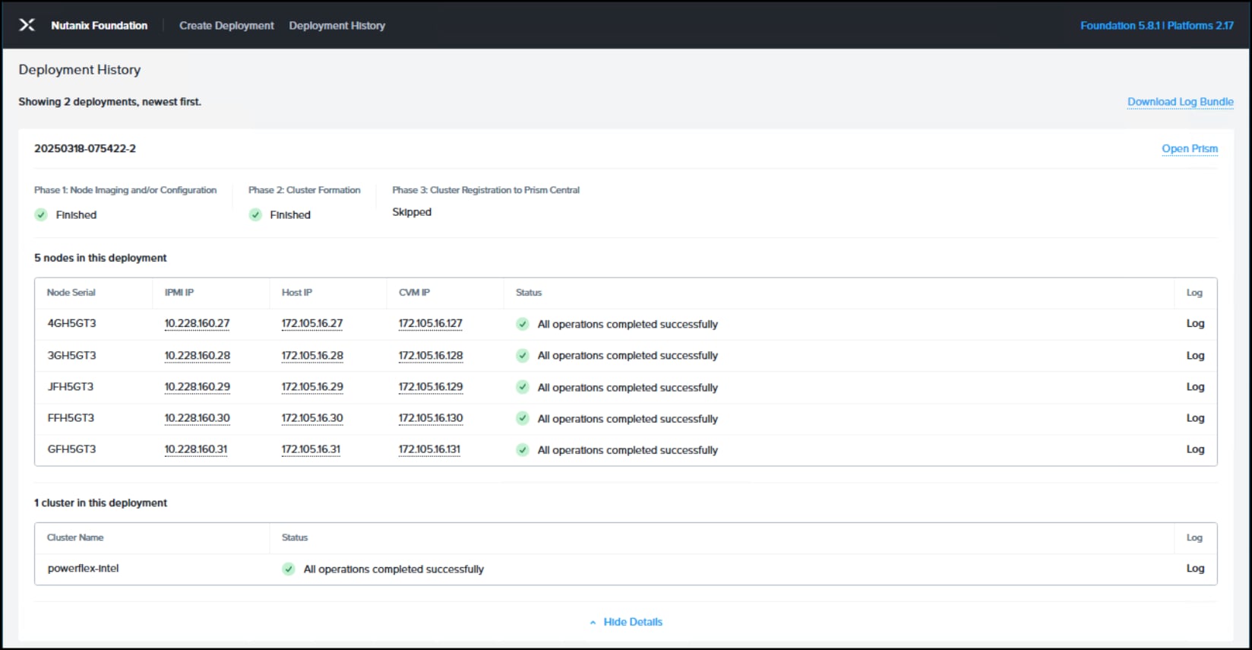Click the success check icon for node FFH5GT3
The width and height of the screenshot is (1252, 650).
pos(523,418)
